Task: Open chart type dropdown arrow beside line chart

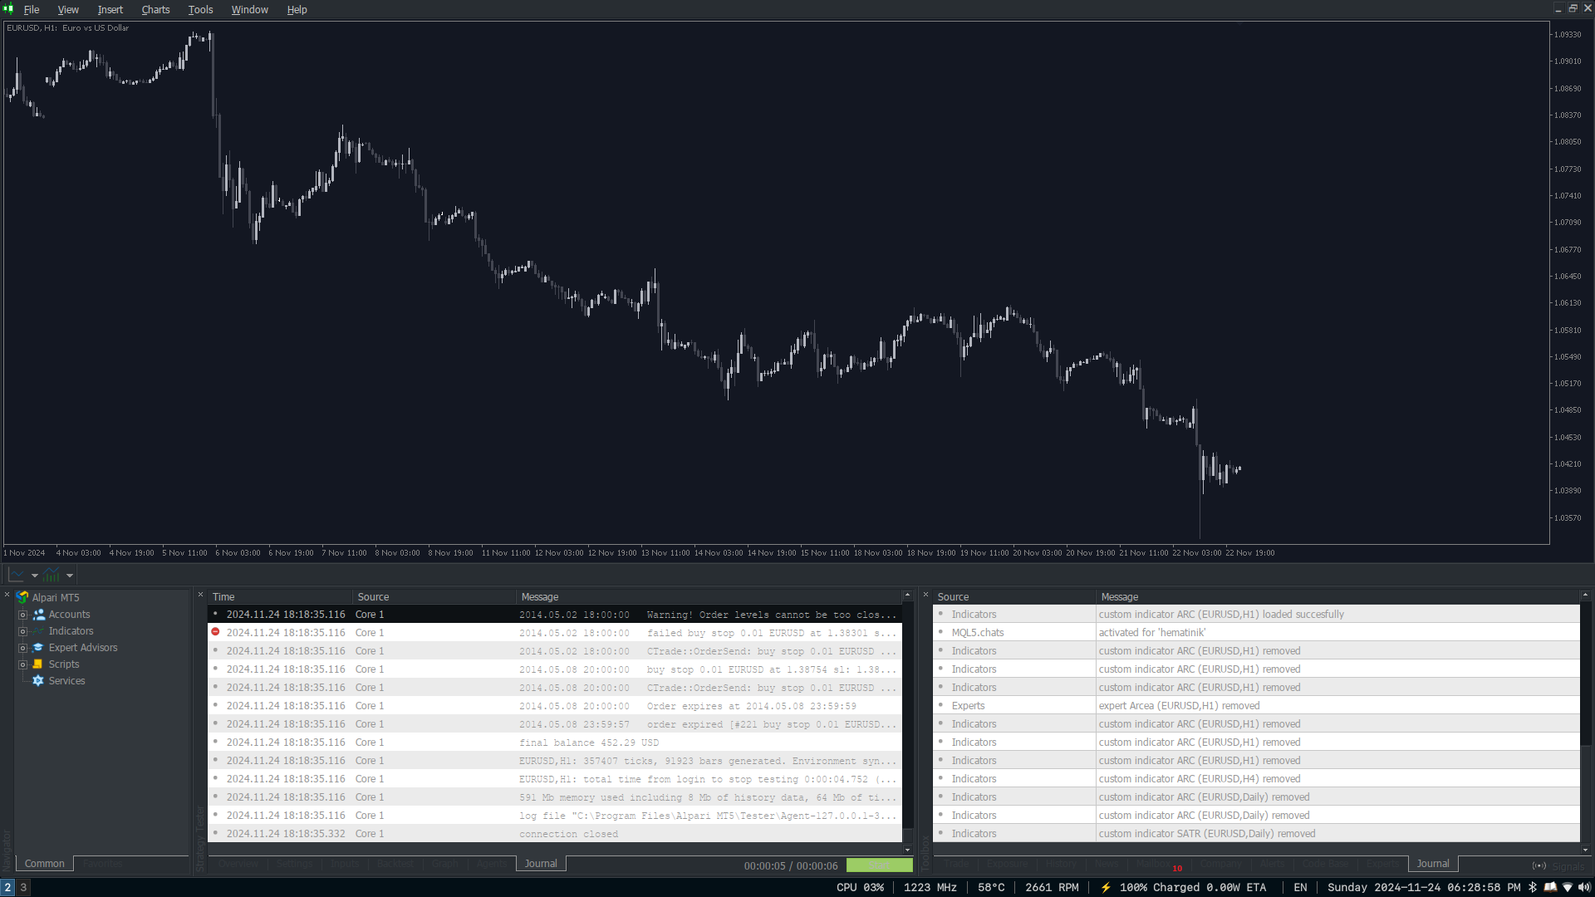Action: pos(35,576)
